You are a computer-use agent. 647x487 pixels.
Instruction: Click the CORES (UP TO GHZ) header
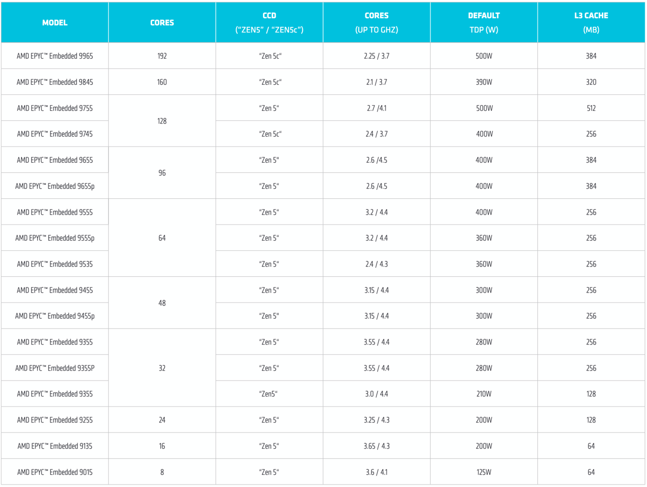pyautogui.click(x=376, y=23)
